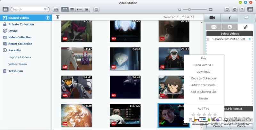Open the domain name dropdown arrow
This screenshot has width=256, height=130.
[x=251, y=120]
